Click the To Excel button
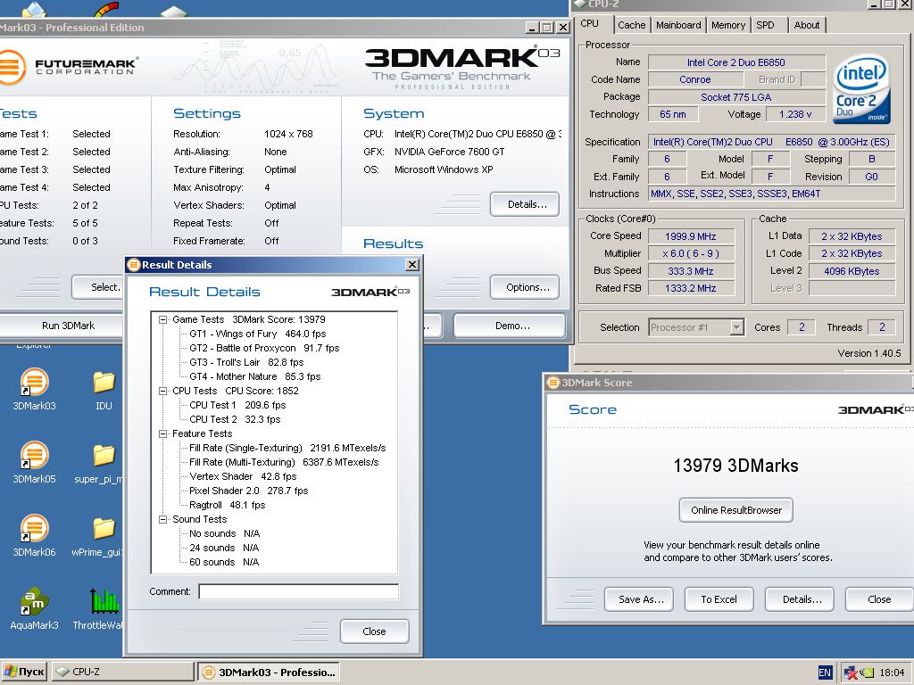Screen dimensions: 914x685 pos(719,599)
